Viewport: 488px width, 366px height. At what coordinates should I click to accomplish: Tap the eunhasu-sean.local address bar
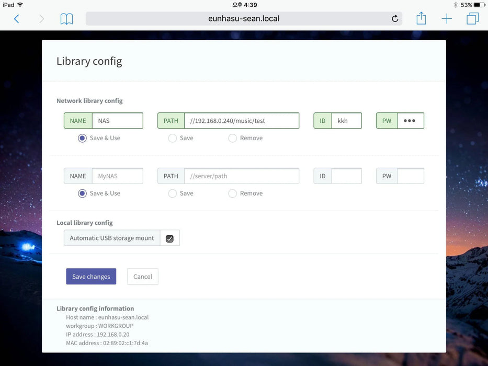click(244, 19)
